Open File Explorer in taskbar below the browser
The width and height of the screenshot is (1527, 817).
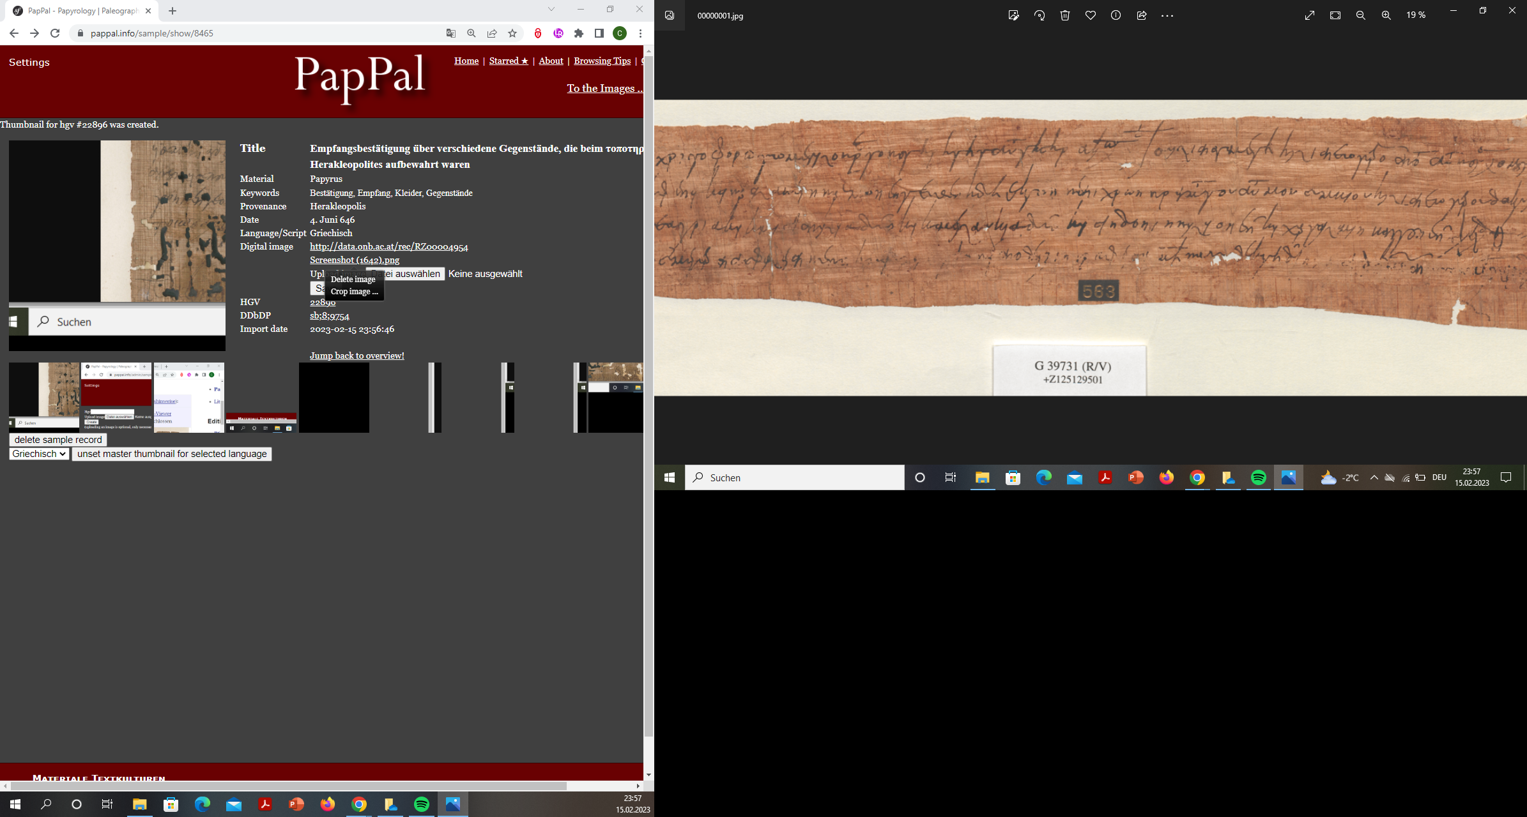pos(140,804)
